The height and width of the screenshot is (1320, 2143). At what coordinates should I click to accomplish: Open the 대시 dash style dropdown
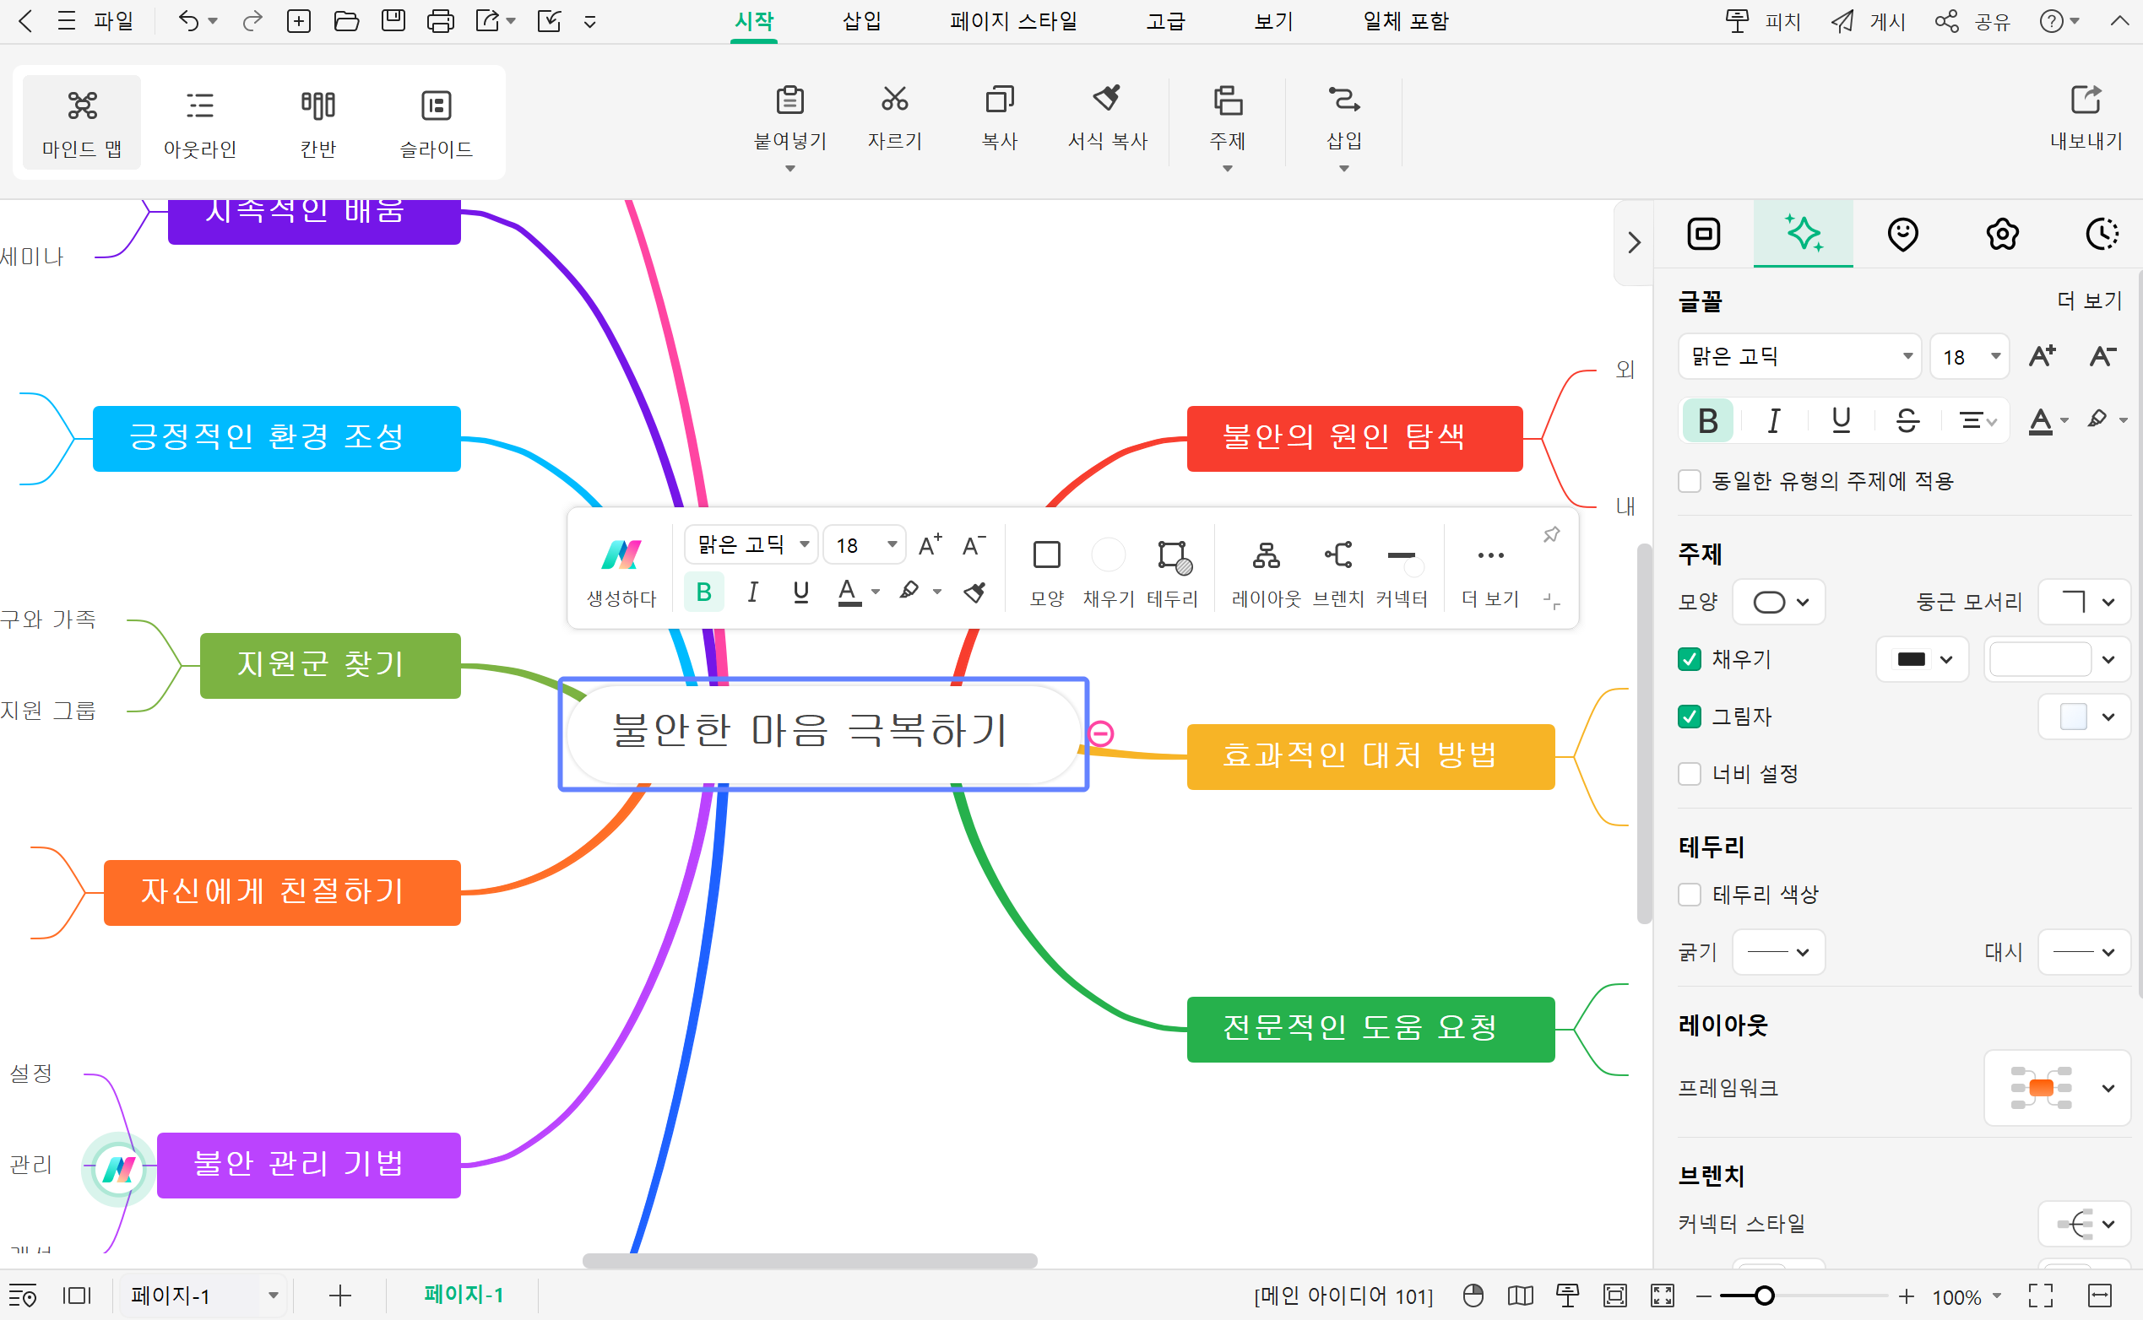[x=2086, y=951]
